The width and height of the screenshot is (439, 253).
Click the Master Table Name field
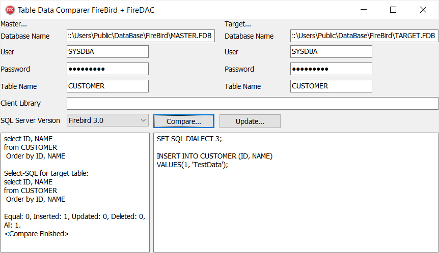coord(107,86)
